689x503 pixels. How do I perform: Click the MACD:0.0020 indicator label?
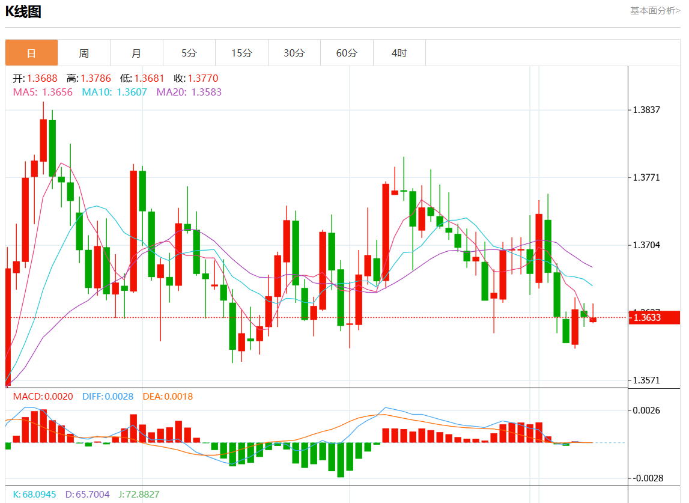(43, 396)
